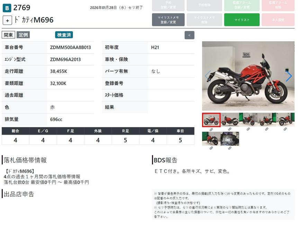Show previous photo with left arrow
This screenshot has height=232, width=298.
click(208, 76)
